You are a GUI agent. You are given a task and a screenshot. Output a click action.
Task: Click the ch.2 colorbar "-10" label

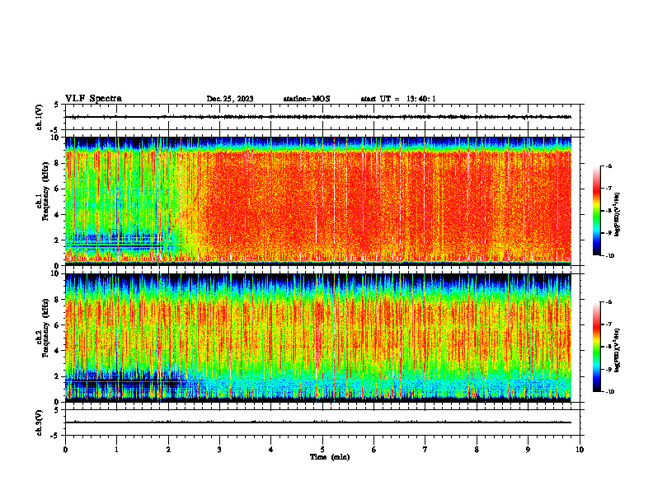point(609,392)
